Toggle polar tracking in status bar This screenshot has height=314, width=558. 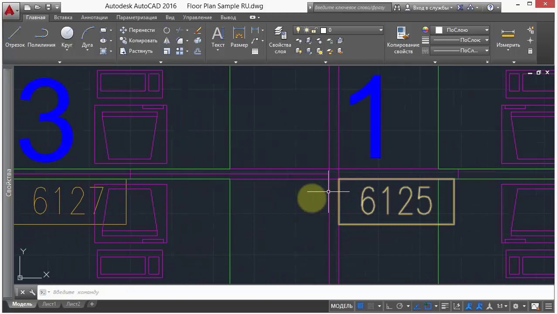(399, 306)
